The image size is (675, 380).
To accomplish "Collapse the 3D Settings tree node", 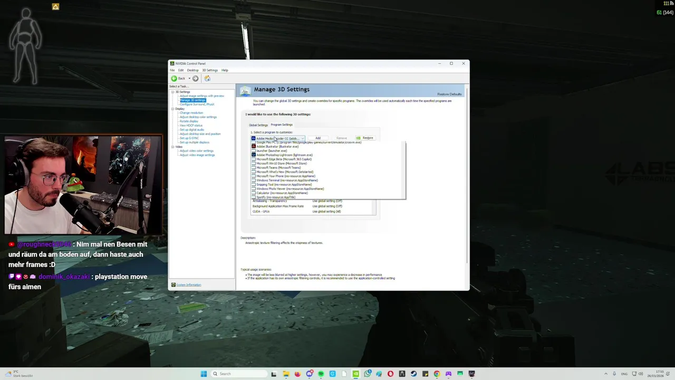I will coord(172,92).
